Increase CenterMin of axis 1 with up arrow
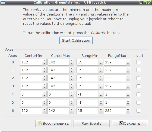This screenshot has width=152, height=132. [45, 69]
